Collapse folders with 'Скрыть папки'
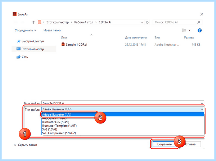Image resolution: width=216 pixels, height=161 pixels. point(26,145)
